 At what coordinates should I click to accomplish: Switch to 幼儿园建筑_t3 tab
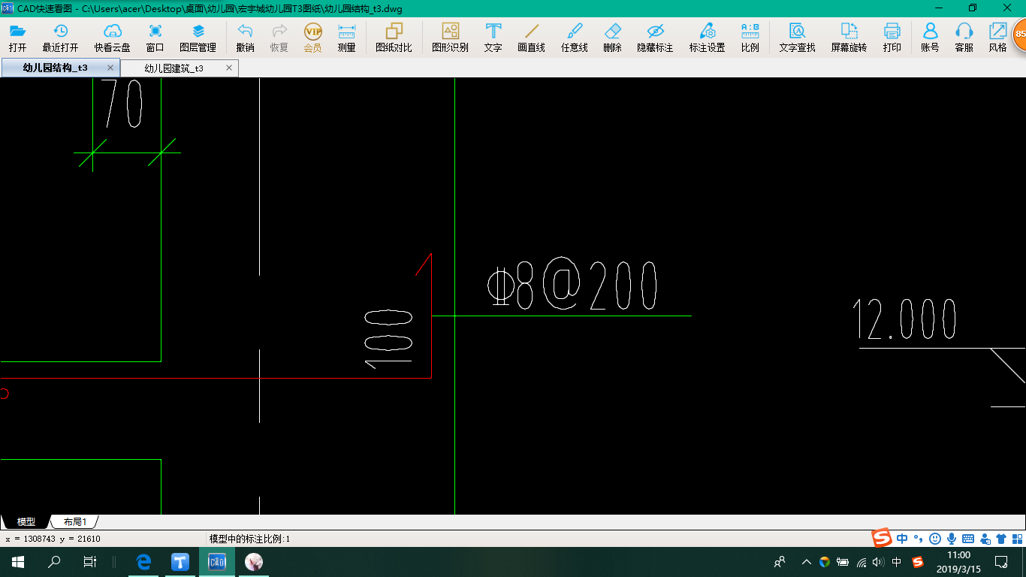click(x=174, y=68)
